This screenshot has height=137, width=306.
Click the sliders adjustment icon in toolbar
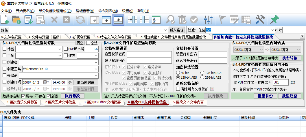pyautogui.click(x=208, y=20)
